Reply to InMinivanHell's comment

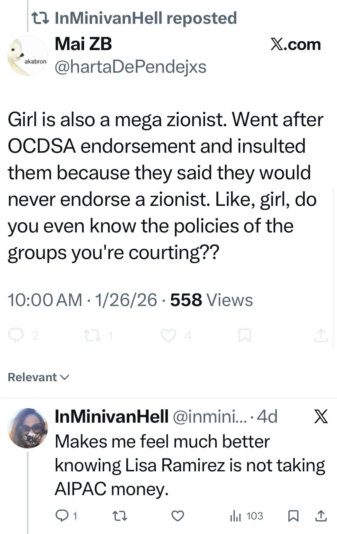pyautogui.click(x=62, y=516)
